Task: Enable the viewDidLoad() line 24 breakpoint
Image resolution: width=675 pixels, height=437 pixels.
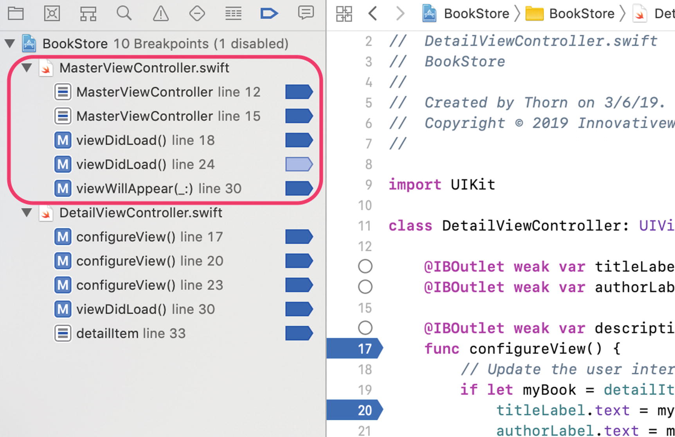Action: (299, 164)
